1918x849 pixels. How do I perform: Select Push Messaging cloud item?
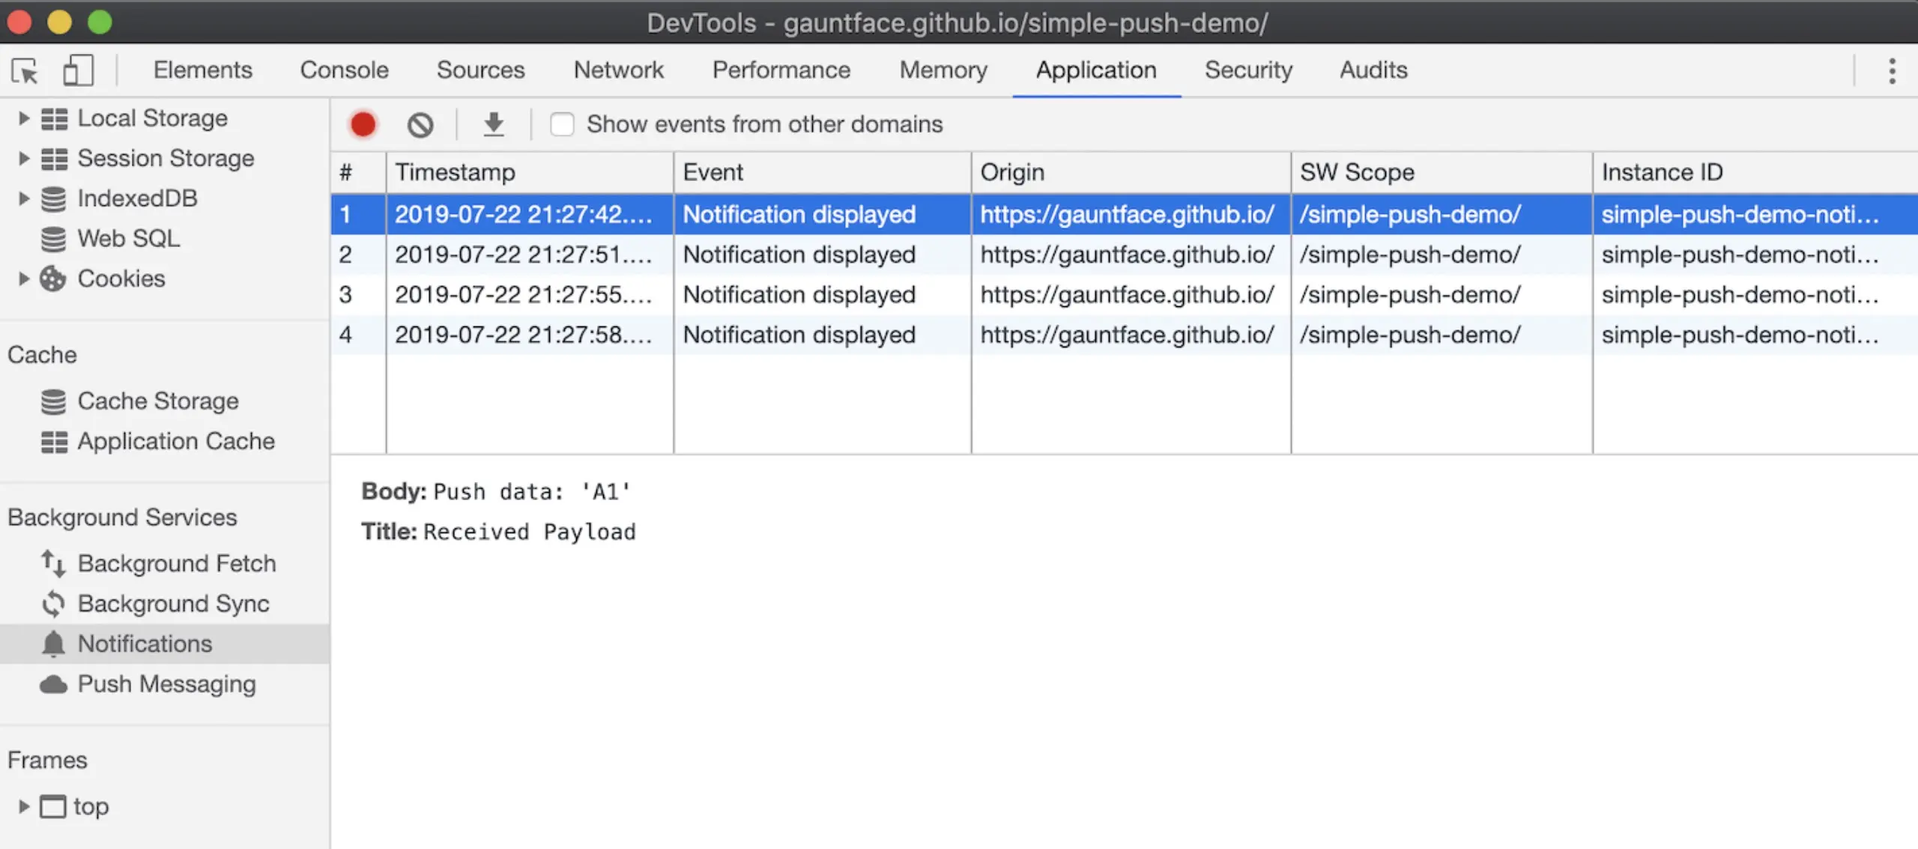tap(166, 684)
